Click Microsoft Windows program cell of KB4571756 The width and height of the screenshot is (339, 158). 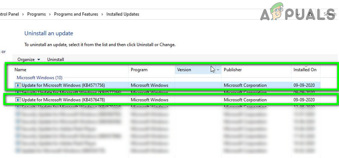pyautogui.click(x=149, y=85)
